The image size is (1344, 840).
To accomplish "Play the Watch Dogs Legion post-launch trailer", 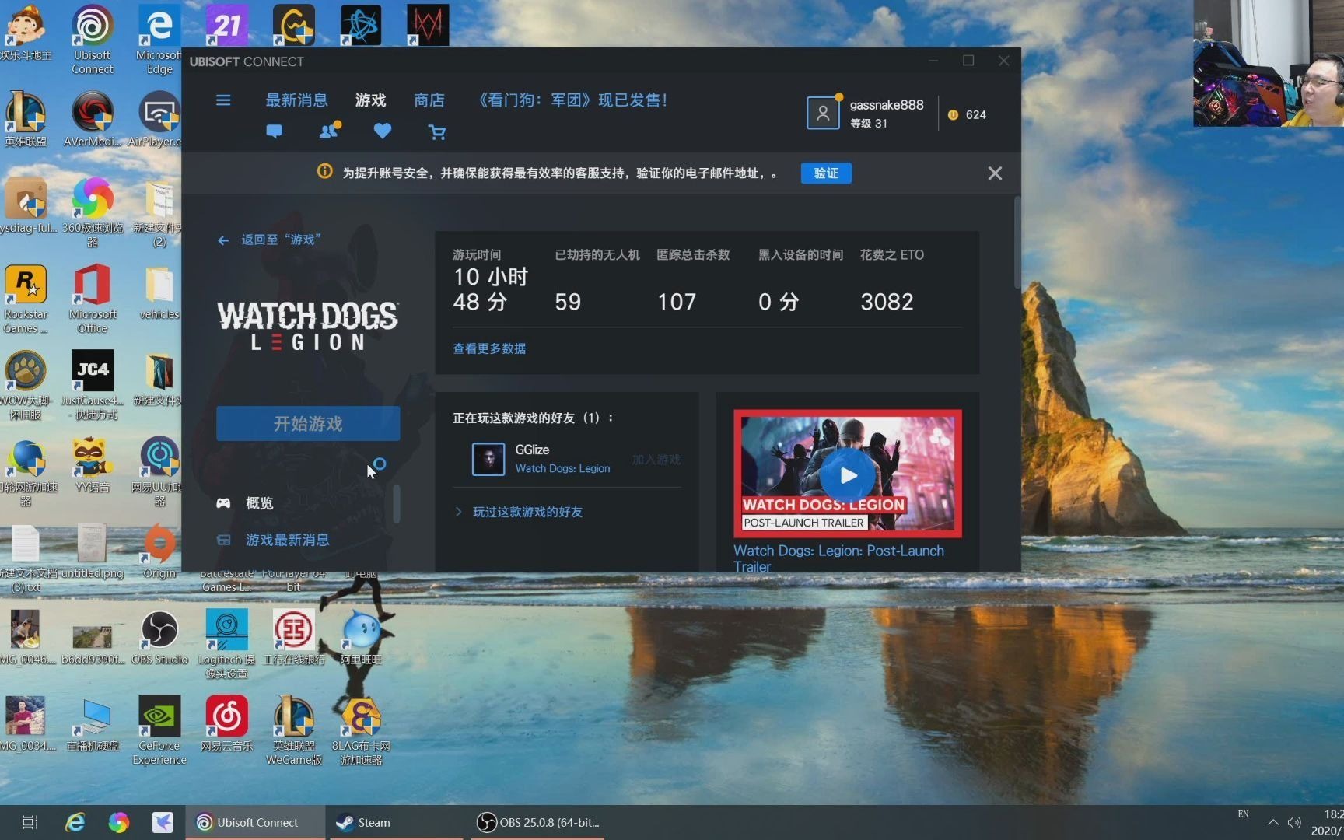I will coord(848,474).
